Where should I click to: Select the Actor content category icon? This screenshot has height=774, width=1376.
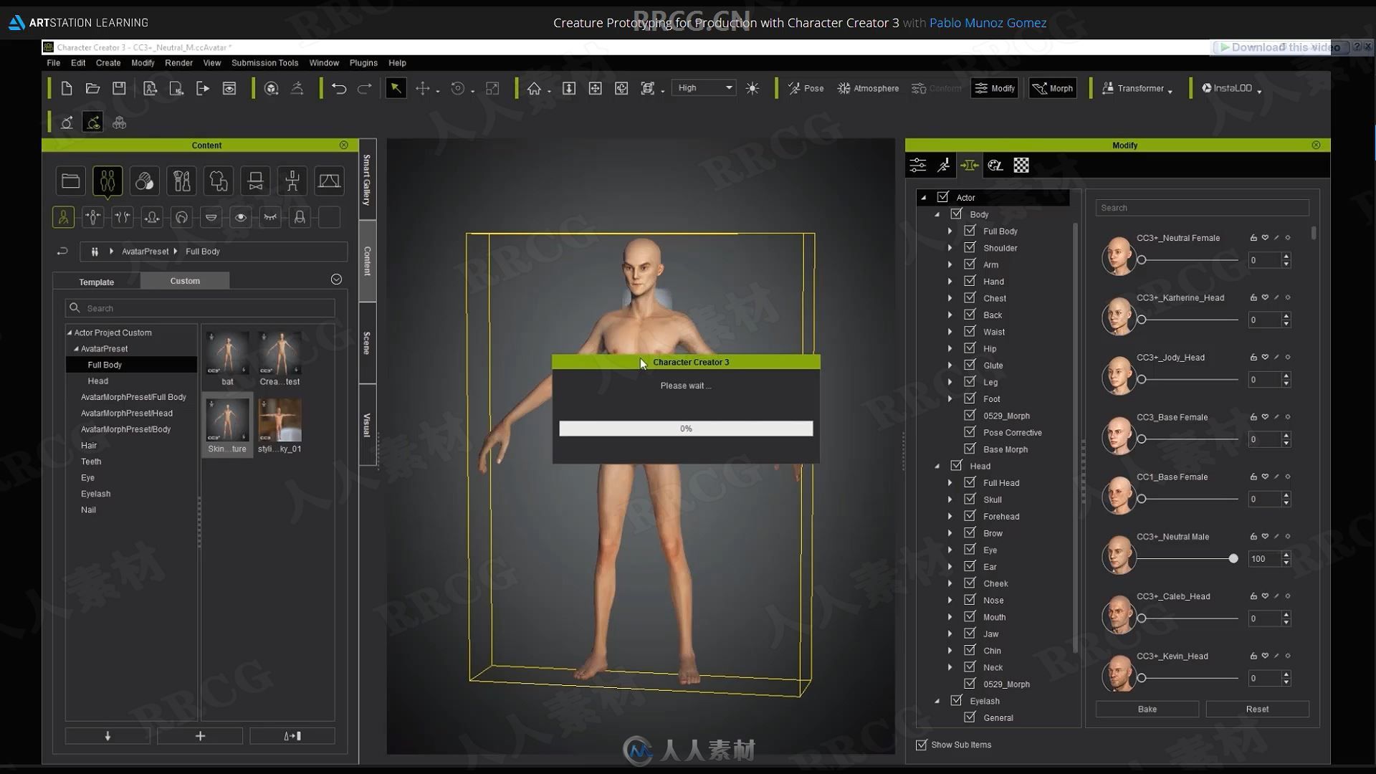(107, 181)
